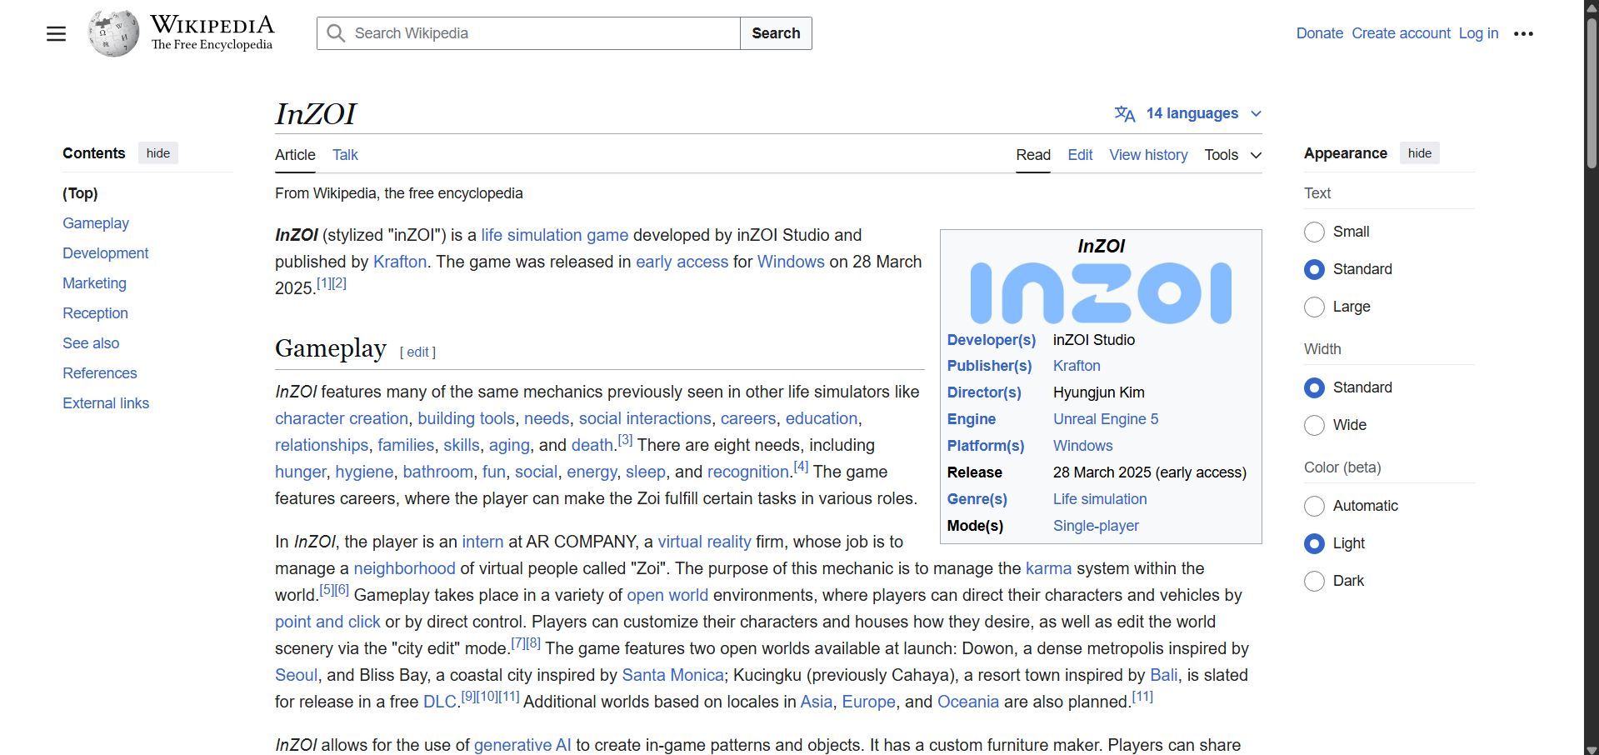
Task: Select the Wide width radio button
Action: tap(1314, 425)
